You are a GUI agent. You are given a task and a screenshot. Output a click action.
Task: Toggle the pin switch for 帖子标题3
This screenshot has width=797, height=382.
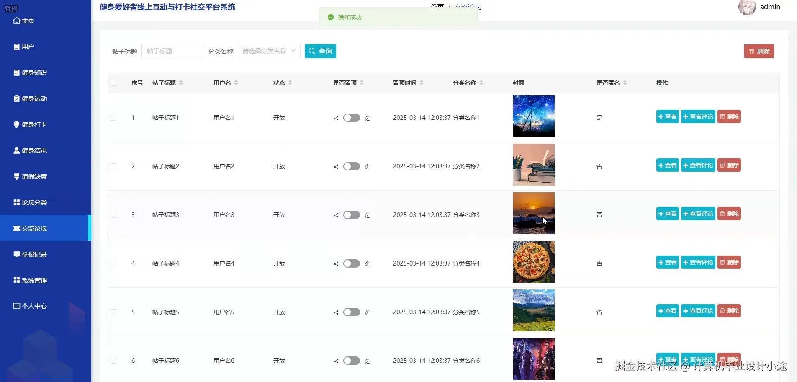pos(352,215)
